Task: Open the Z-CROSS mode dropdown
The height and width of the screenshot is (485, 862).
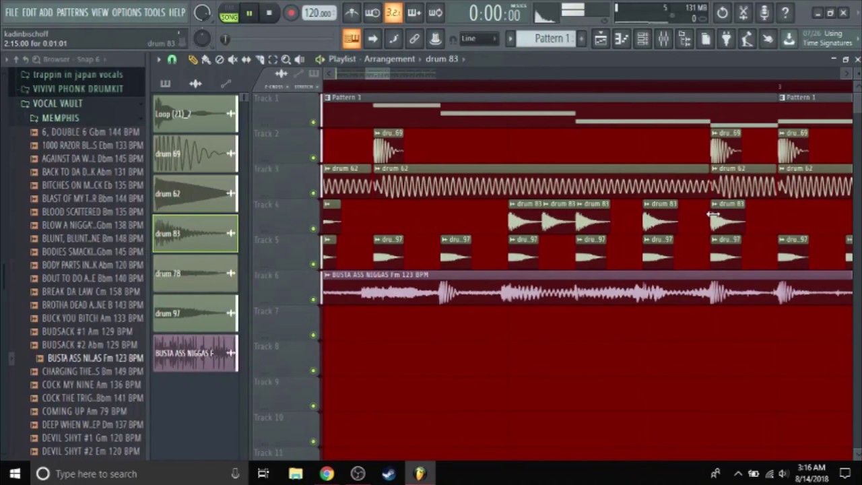Action: coord(275,86)
